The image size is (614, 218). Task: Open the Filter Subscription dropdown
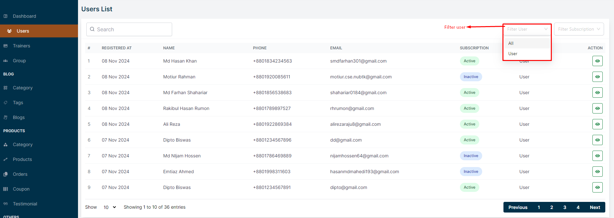tap(579, 29)
